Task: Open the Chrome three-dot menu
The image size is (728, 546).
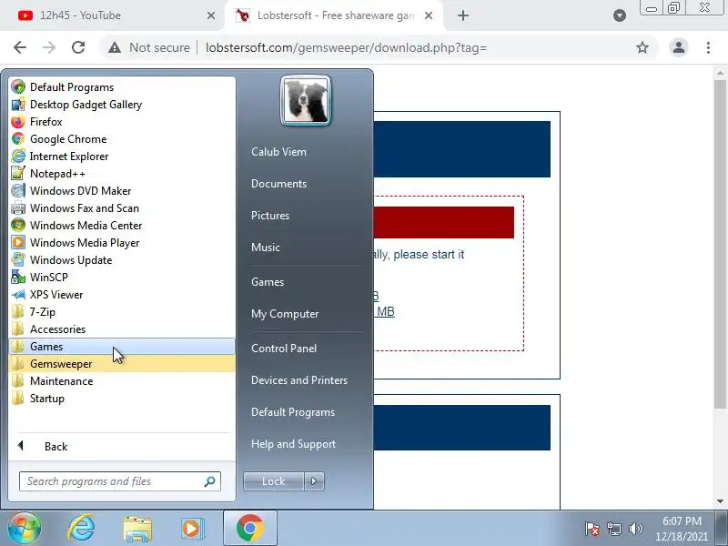Action: click(708, 47)
